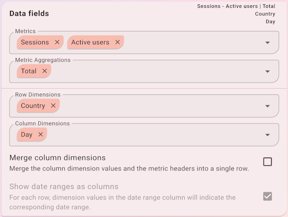Click the Day chip label
The width and height of the screenshot is (288, 217).
(27, 134)
